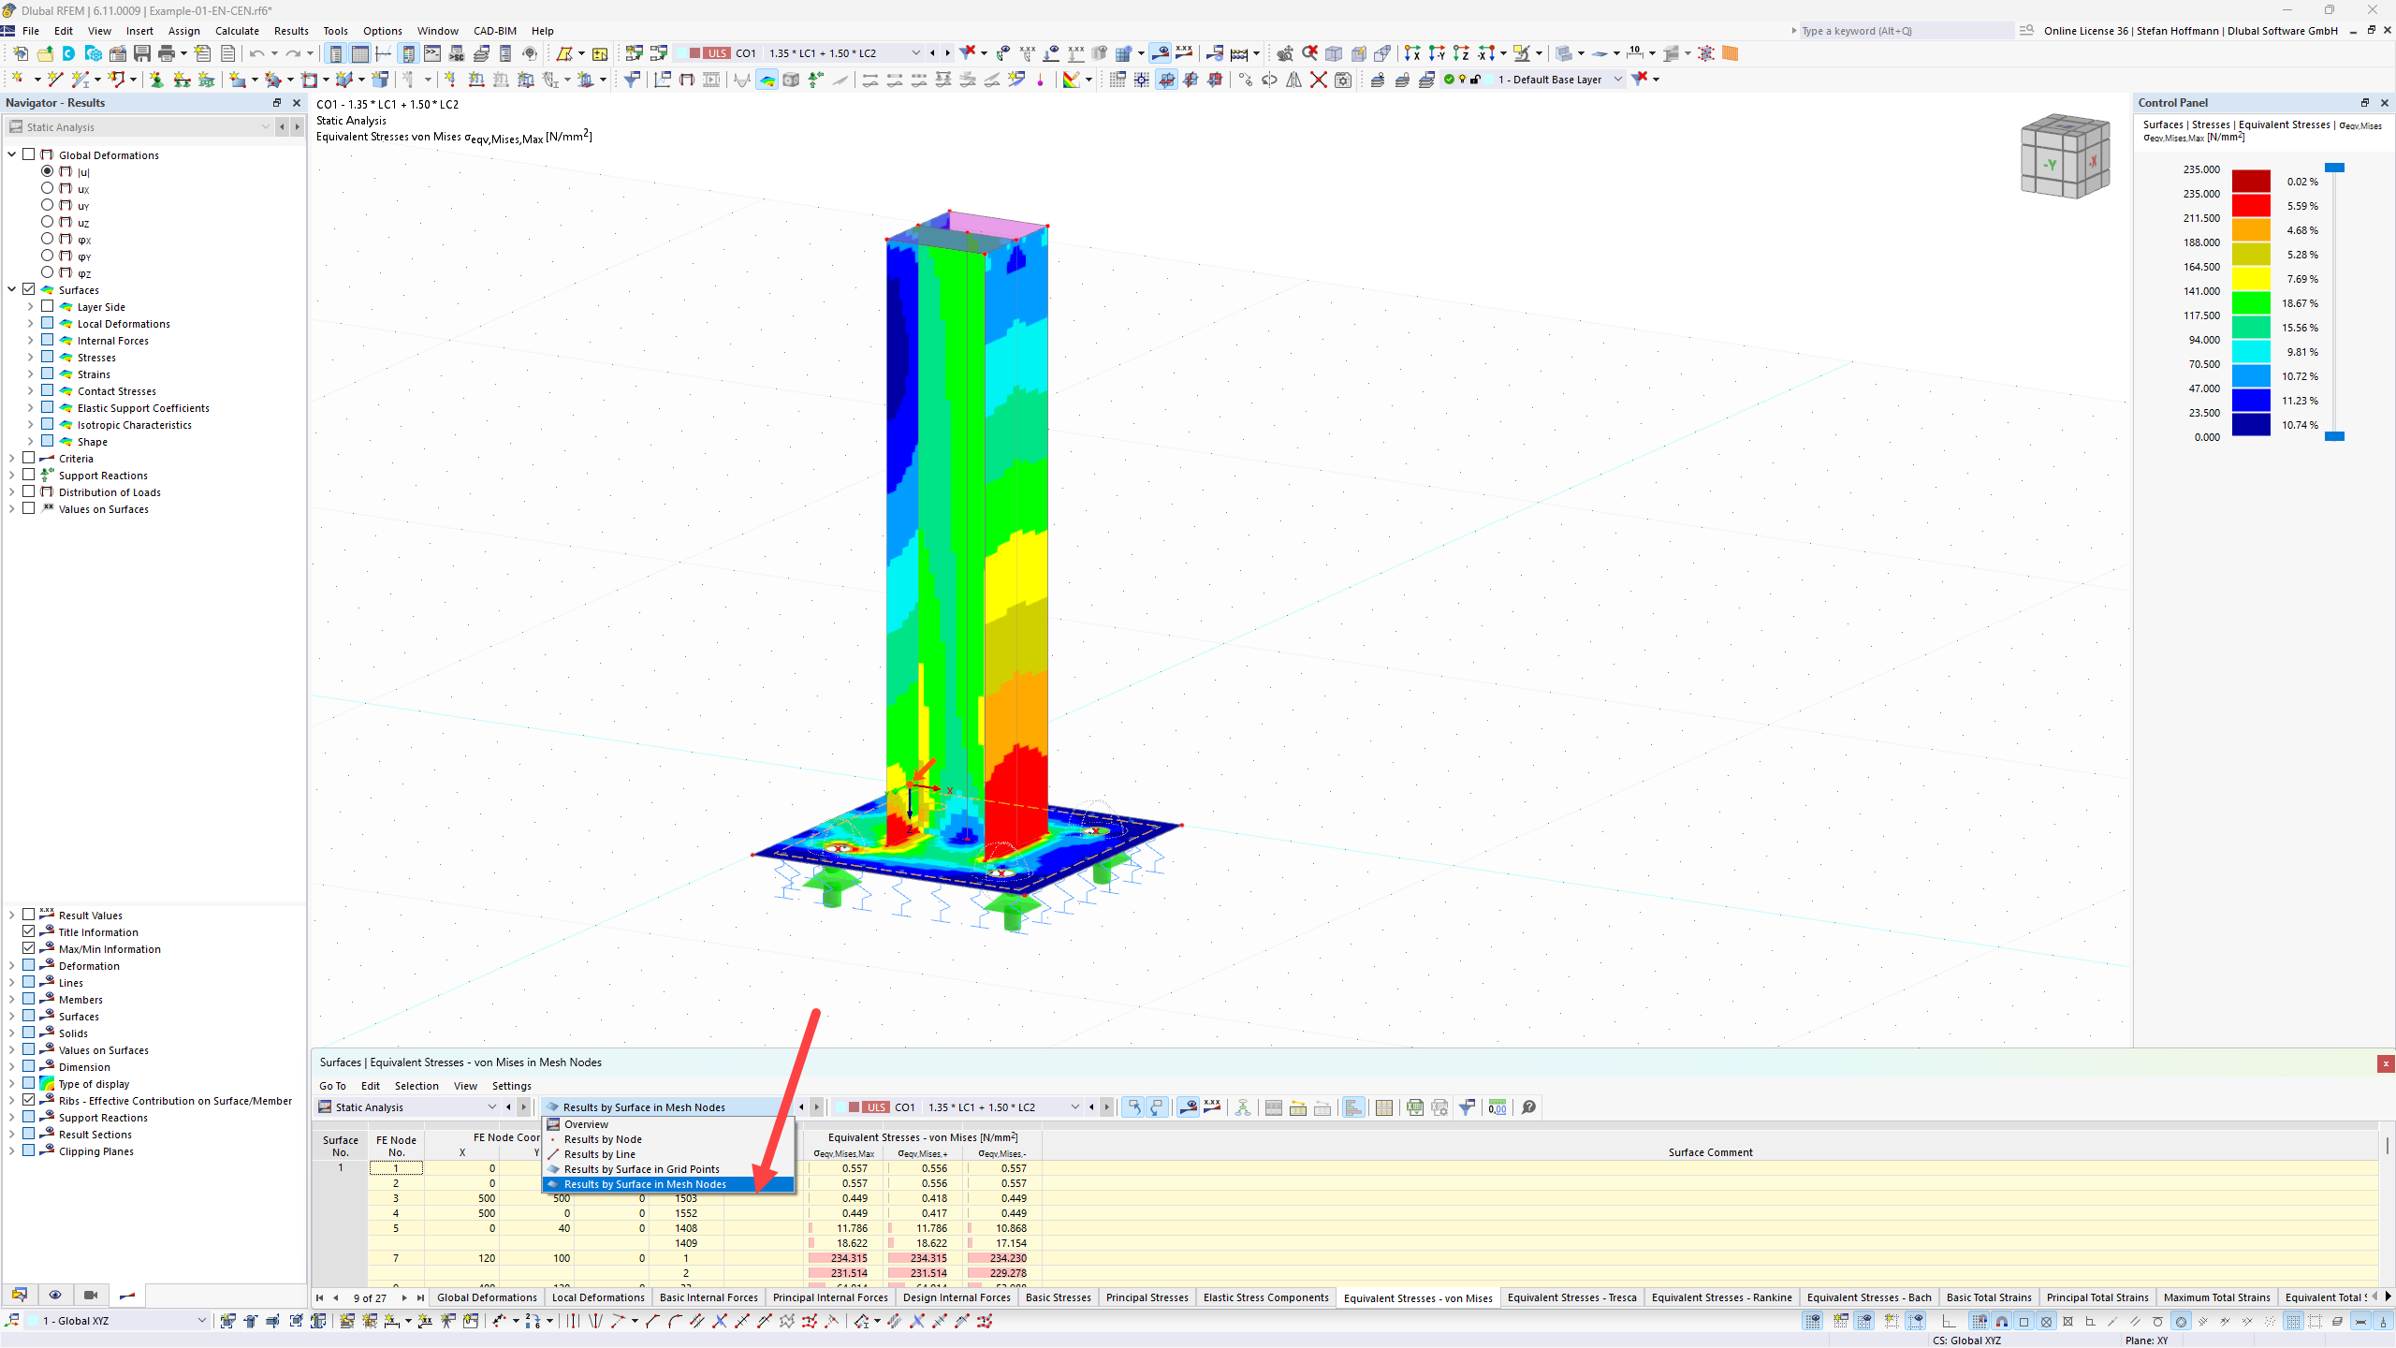This screenshot has width=2396, height=1348.
Task: Click the results filter funnel icon in table toolbar
Action: pos(1467,1107)
